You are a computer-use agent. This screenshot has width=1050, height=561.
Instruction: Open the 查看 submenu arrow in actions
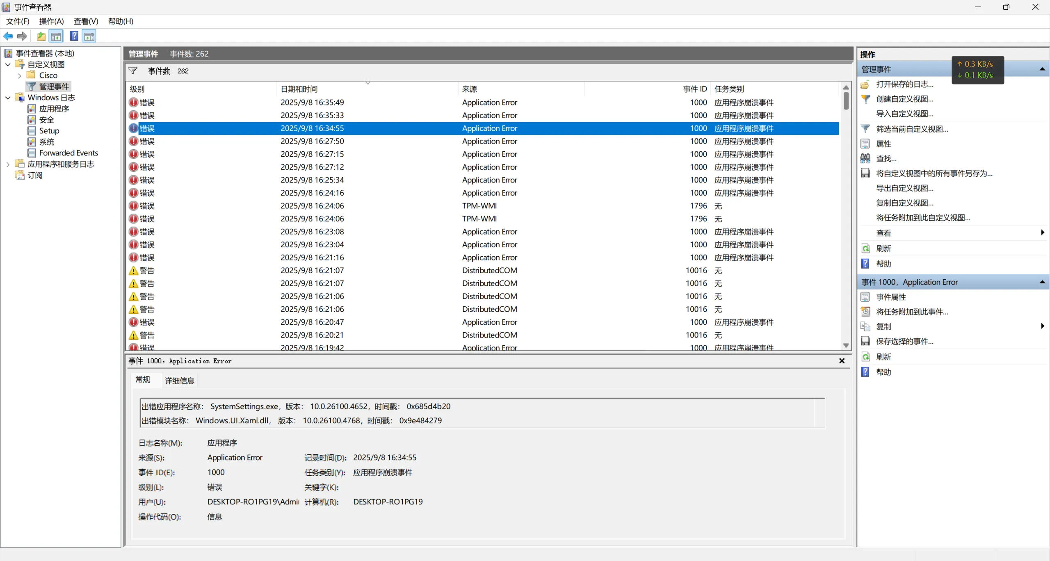pos(1042,233)
